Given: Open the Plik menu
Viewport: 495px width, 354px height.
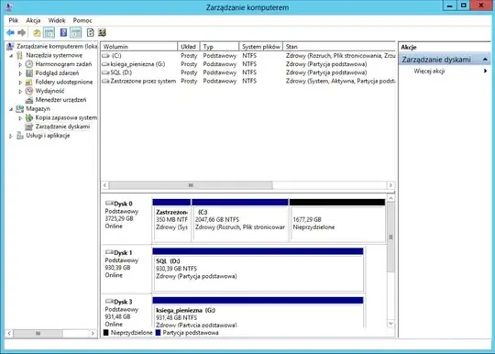Looking at the screenshot, I should point(13,20).
